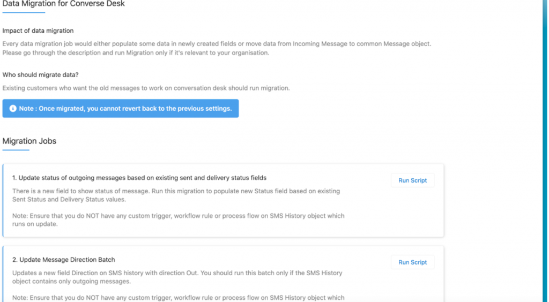Click the note text under job 2
This screenshot has width=549, height=302.
tap(178, 298)
